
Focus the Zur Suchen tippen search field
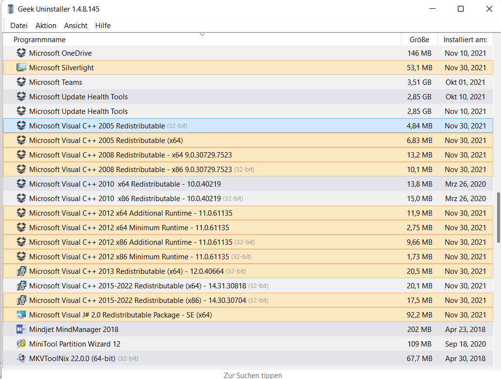click(252, 376)
